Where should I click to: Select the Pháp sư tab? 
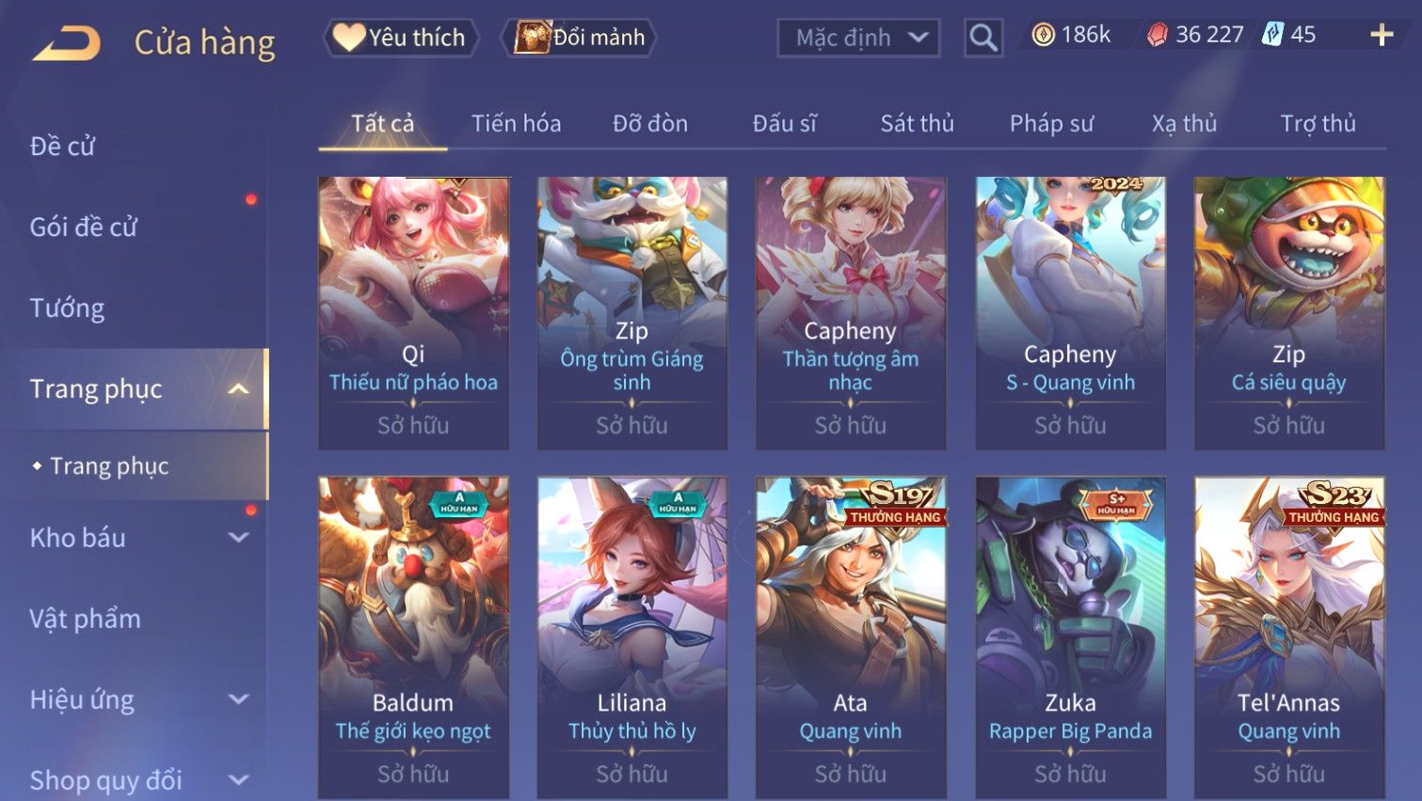pyautogui.click(x=1051, y=123)
